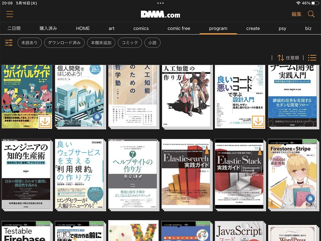
Task: Enable the 小説 filter chip
Action: [x=152, y=43]
